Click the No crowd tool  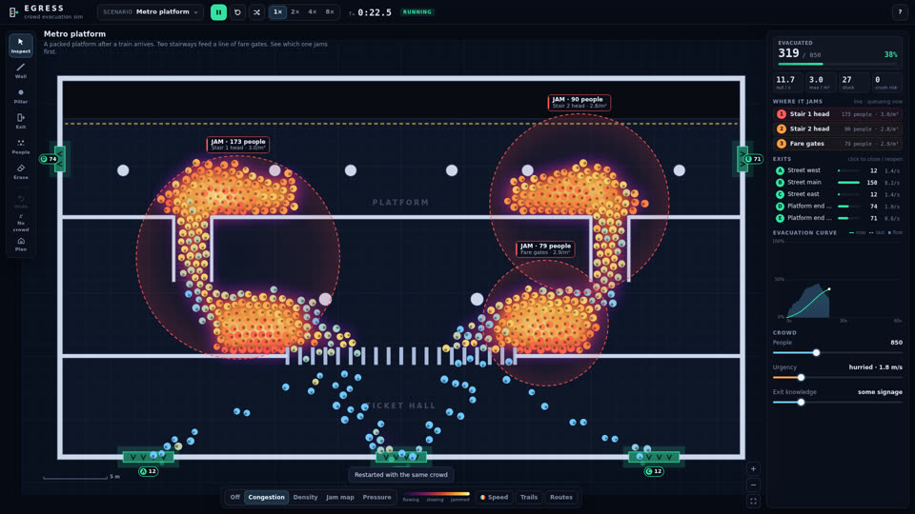(20, 223)
